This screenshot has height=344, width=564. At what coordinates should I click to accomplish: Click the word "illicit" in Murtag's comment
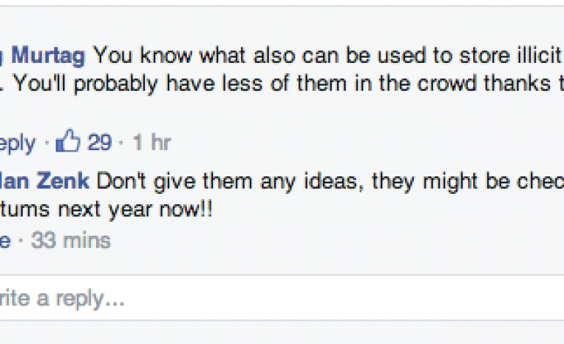540,55
